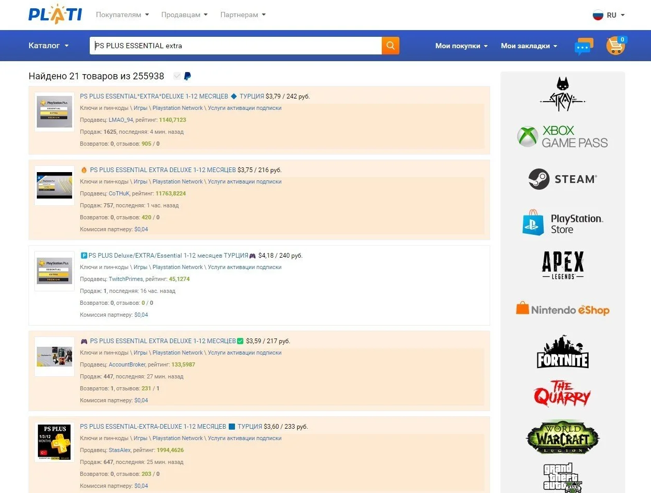This screenshot has width=651, height=493.
Task: Visit seller LMAO_94 profile
Action: coord(121,120)
